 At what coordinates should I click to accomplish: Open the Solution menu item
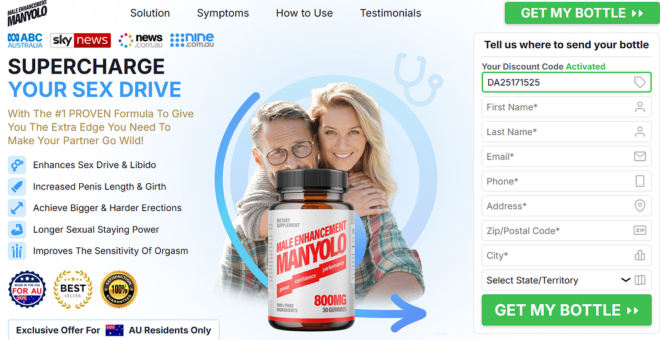pyautogui.click(x=150, y=13)
